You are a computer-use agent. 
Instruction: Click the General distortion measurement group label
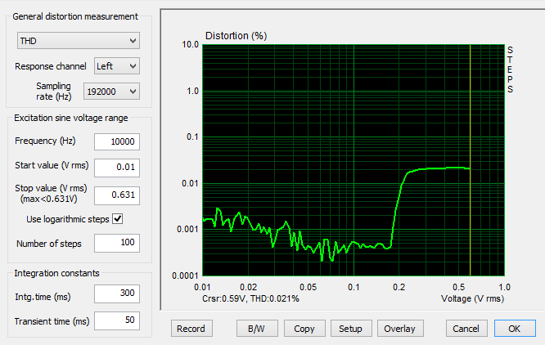click(x=75, y=16)
